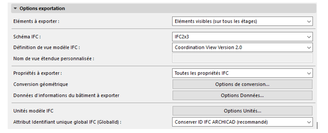The image size is (328, 133).
Task: Click the Conversion géométrique label
Action: pyautogui.click(x=41, y=84)
